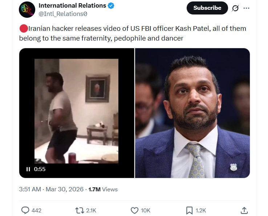Click the share upload arrow icon
This screenshot has width=268, height=216.
click(x=244, y=210)
